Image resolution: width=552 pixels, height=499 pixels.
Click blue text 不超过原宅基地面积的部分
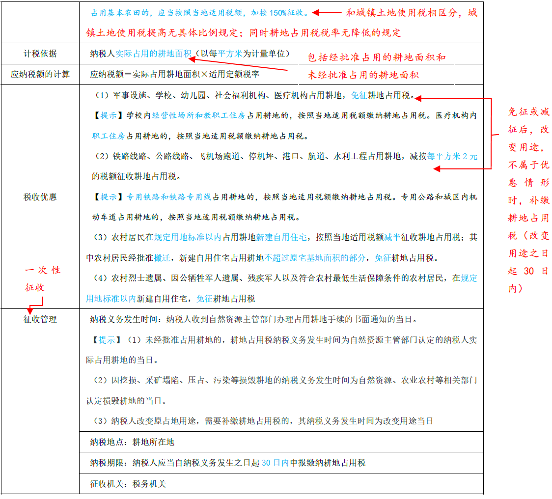(x=315, y=258)
